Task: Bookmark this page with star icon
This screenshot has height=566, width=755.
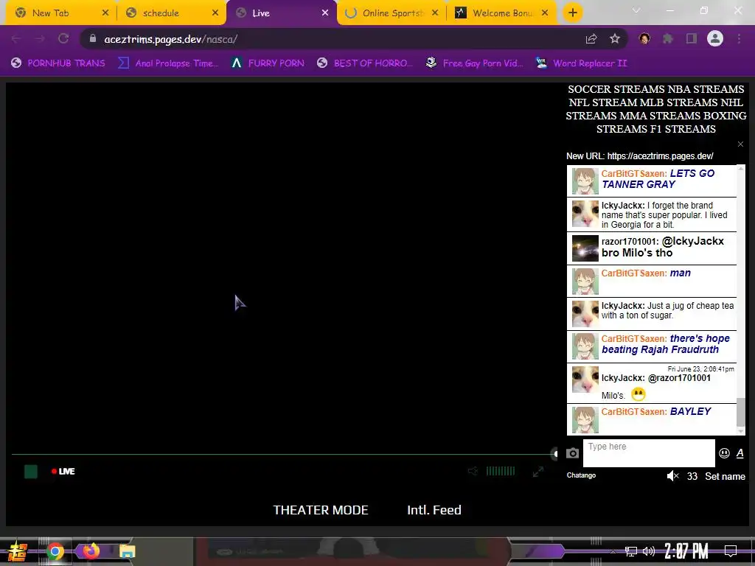Action: 615,39
